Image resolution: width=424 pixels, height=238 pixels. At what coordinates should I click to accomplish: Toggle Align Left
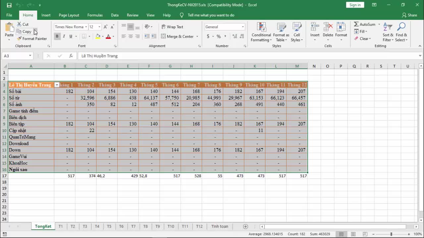click(x=124, y=36)
